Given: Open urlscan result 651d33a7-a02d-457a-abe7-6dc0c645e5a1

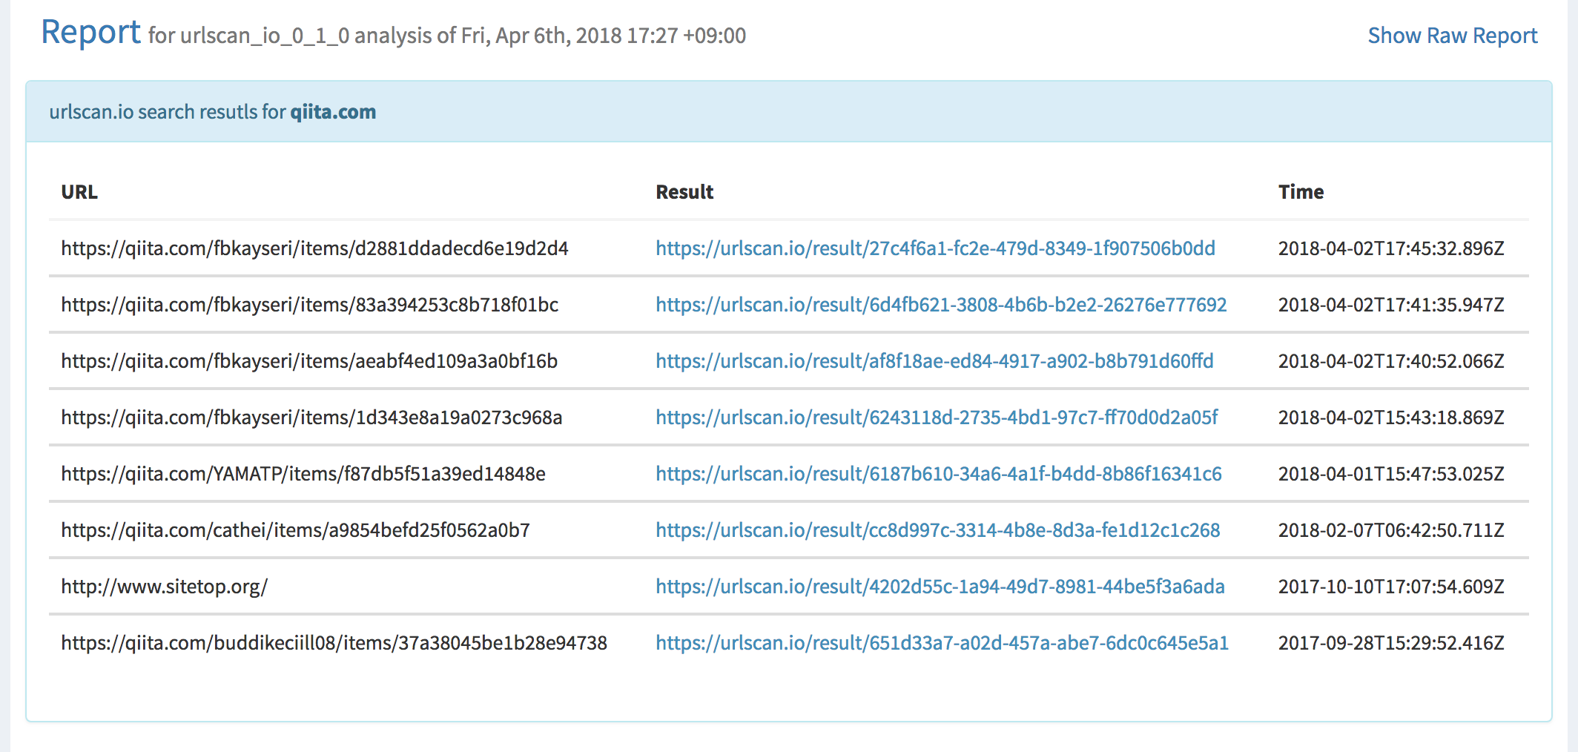Looking at the screenshot, I should [942, 643].
